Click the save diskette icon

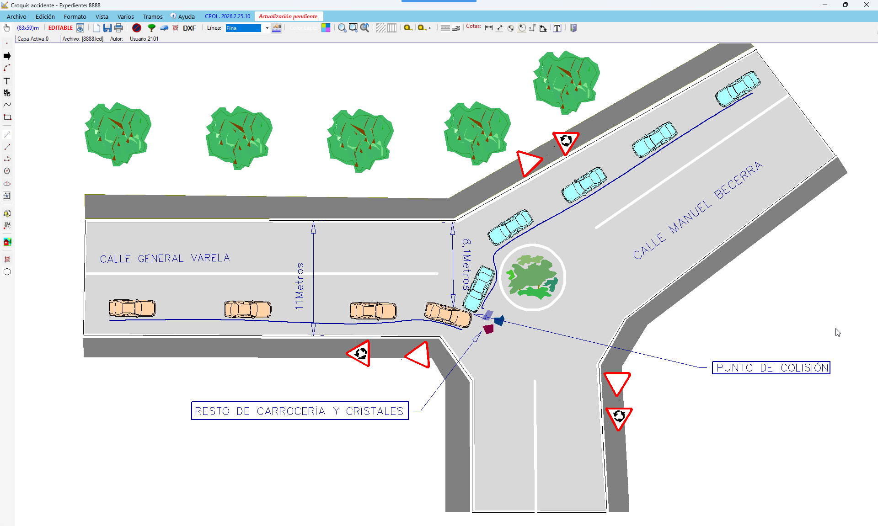(107, 28)
